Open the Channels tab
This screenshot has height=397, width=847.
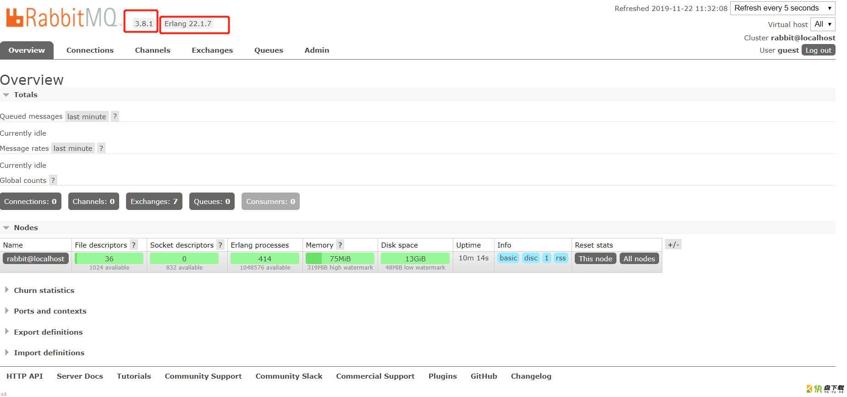[153, 50]
